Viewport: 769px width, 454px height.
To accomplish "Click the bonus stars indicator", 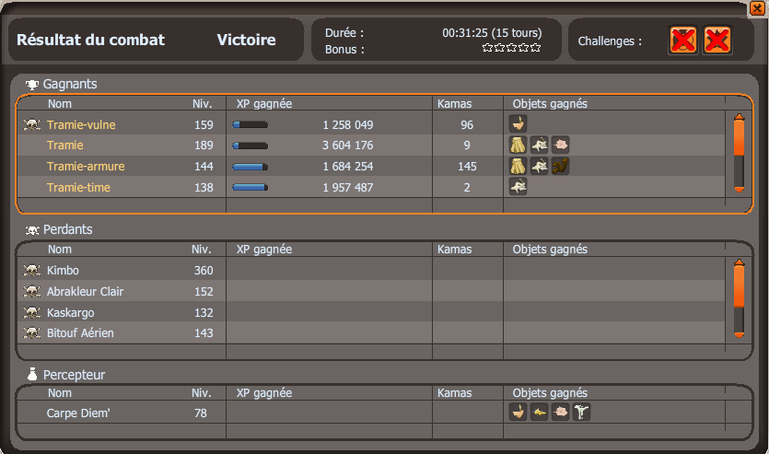I will (511, 48).
